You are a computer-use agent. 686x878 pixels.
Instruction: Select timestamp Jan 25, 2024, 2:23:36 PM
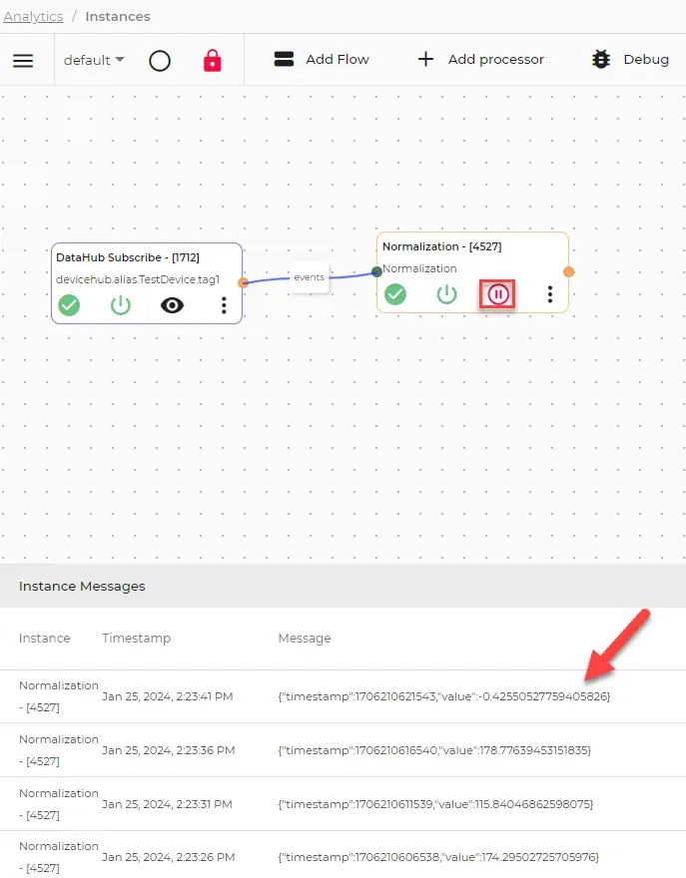click(x=168, y=750)
